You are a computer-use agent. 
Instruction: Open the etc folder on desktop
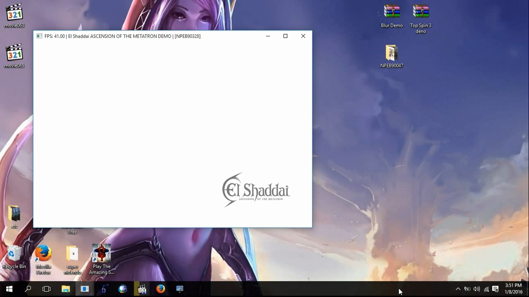click(x=14, y=214)
